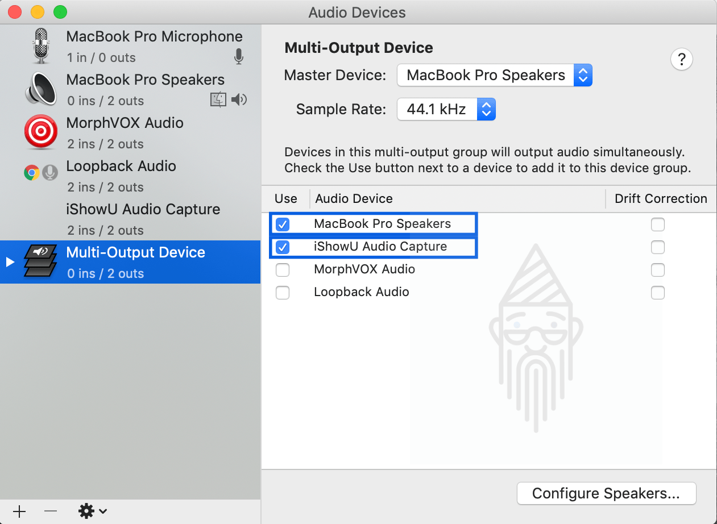Open the Master Device dropdown
Image resolution: width=717 pixels, height=524 pixels.
pyautogui.click(x=495, y=75)
